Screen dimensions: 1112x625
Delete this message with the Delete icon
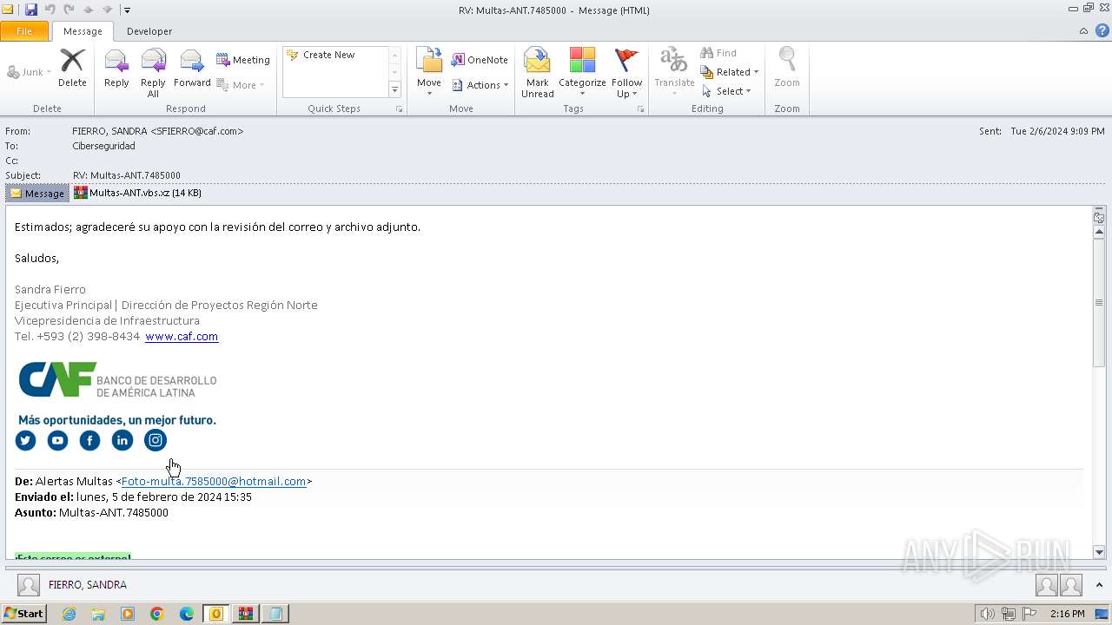point(72,68)
